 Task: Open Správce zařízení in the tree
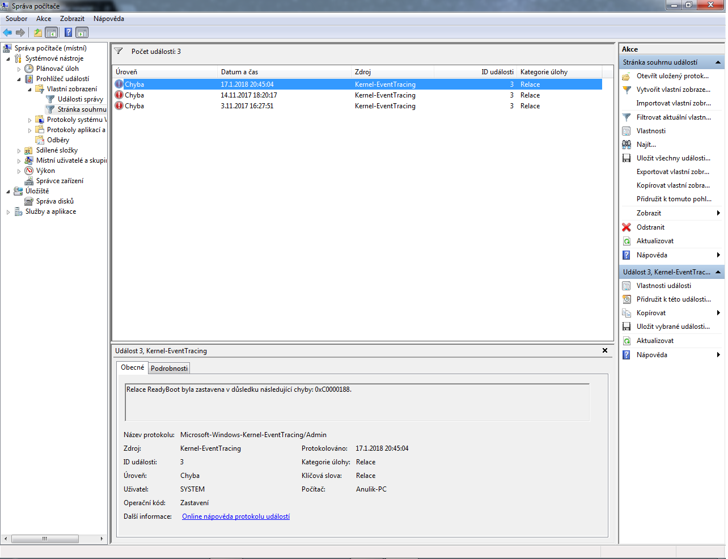tap(60, 181)
